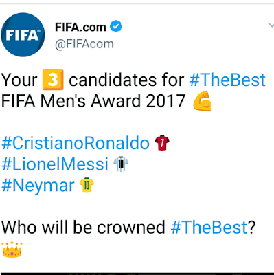Image resolution: width=274 pixels, height=275 pixels.
Task: Click the 'candidates for' tweet text
Action: (x=126, y=80)
